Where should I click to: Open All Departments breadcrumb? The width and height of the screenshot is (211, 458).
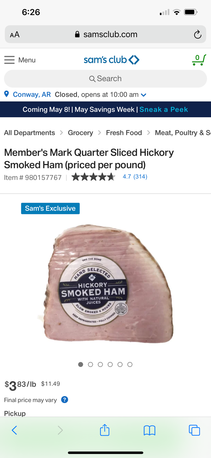pos(30,133)
